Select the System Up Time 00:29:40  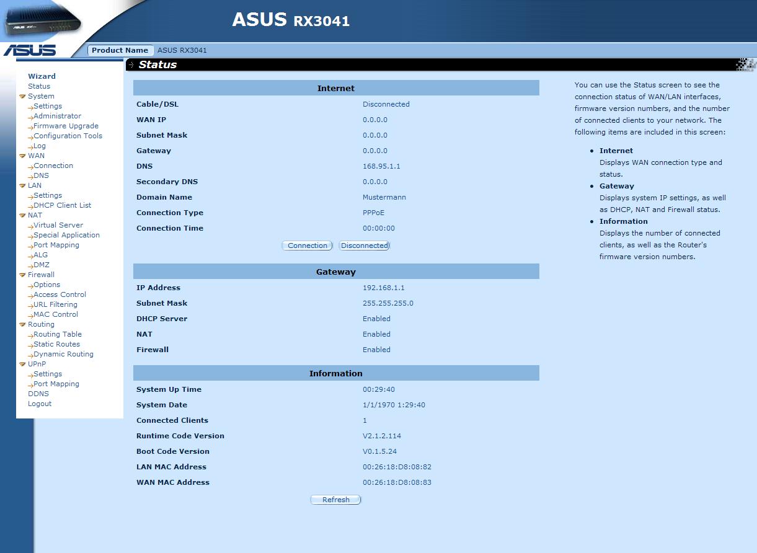379,389
